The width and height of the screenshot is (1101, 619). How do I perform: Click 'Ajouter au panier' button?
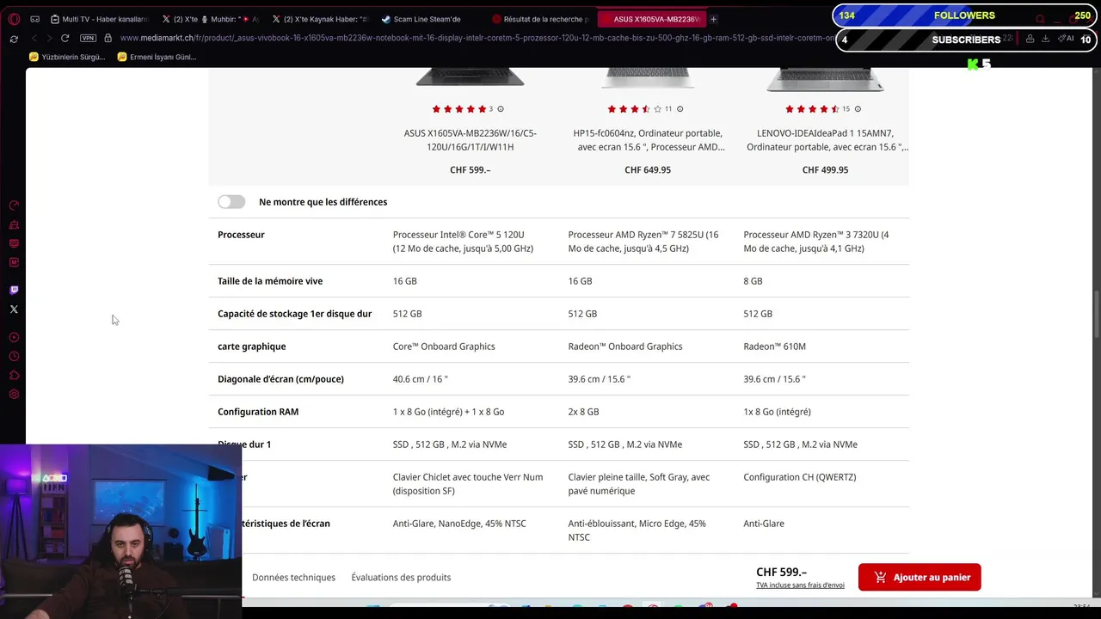click(920, 577)
